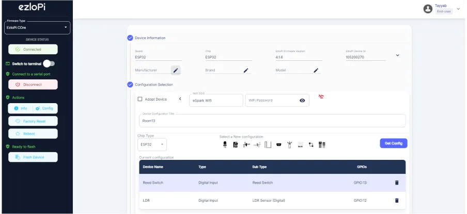Click the EzloPi Device Id value 105200270
The height and width of the screenshot is (214, 467).
click(355, 57)
